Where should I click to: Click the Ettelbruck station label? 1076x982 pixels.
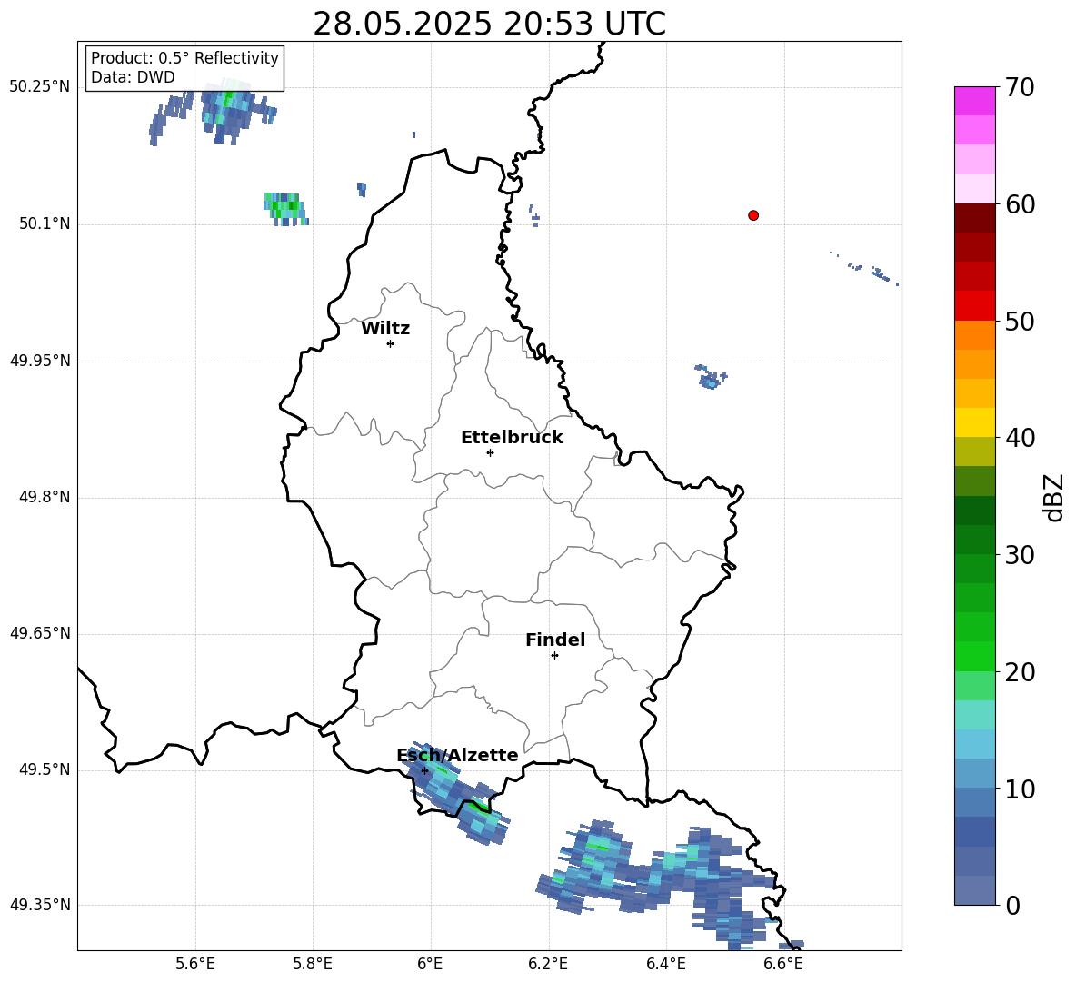pyautogui.click(x=512, y=438)
